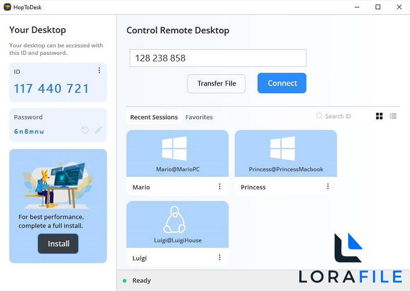Open Princess session options menu
This screenshot has height=291, width=410.
point(328,186)
